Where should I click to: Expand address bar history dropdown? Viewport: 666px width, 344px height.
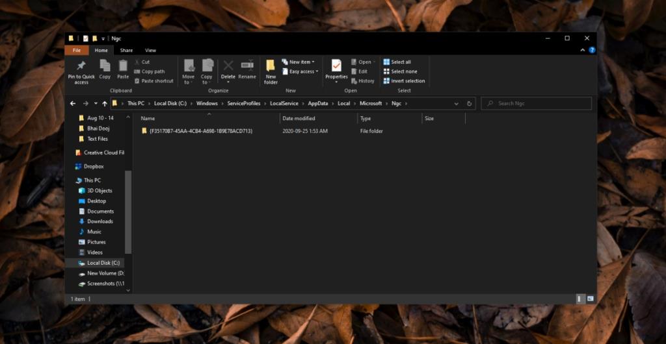click(x=456, y=103)
